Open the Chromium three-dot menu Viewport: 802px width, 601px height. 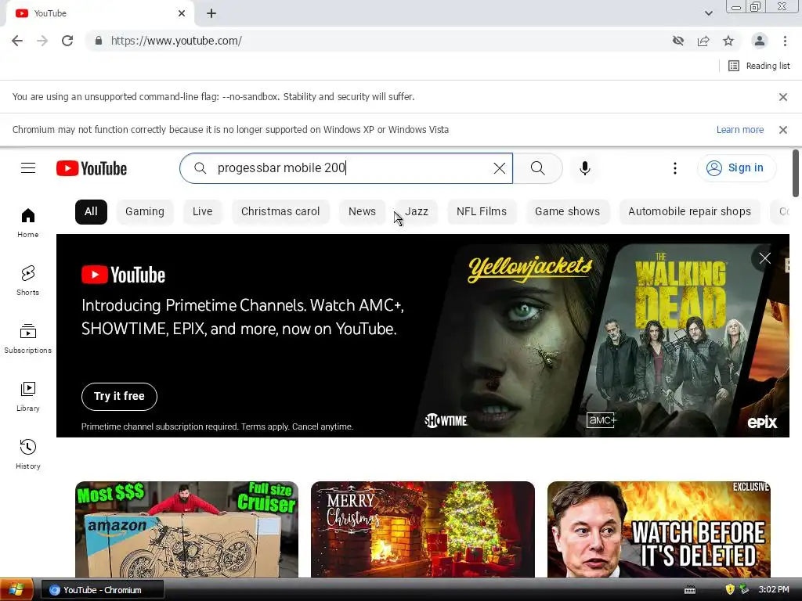tap(785, 41)
